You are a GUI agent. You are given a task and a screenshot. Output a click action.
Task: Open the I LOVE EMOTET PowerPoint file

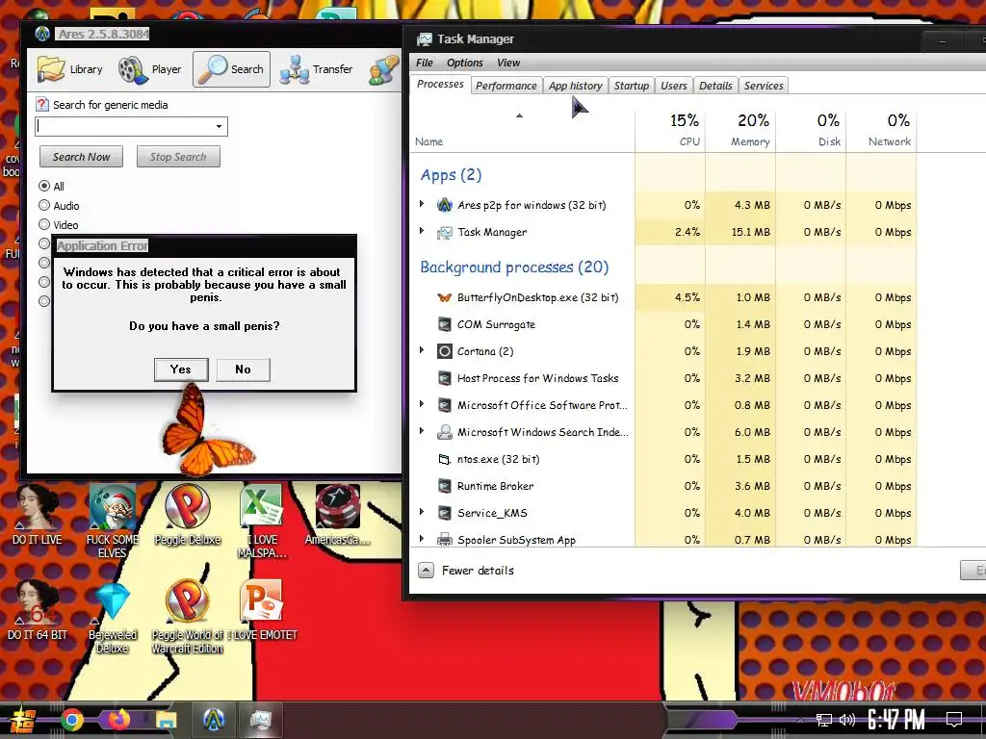coord(262,609)
